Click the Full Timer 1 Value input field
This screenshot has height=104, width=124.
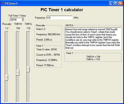16,20
